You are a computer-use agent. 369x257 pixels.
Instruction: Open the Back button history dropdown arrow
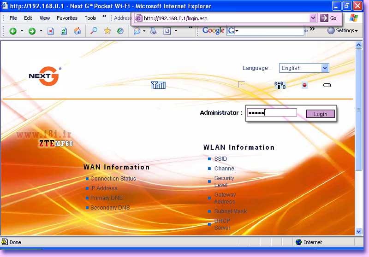tap(22, 31)
